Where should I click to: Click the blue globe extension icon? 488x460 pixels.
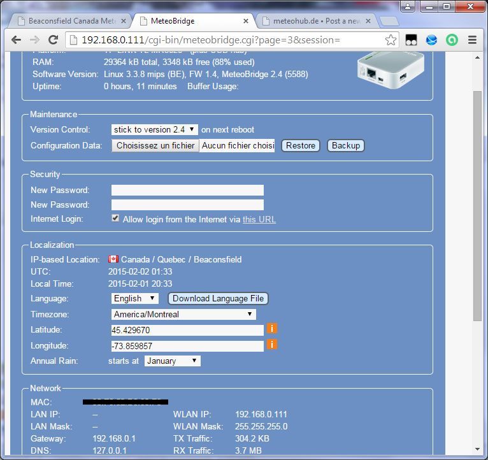point(431,40)
